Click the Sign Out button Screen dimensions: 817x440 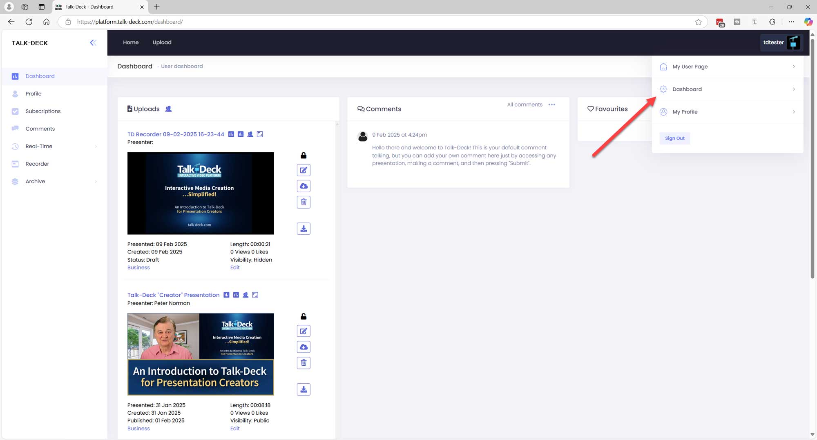pos(674,138)
